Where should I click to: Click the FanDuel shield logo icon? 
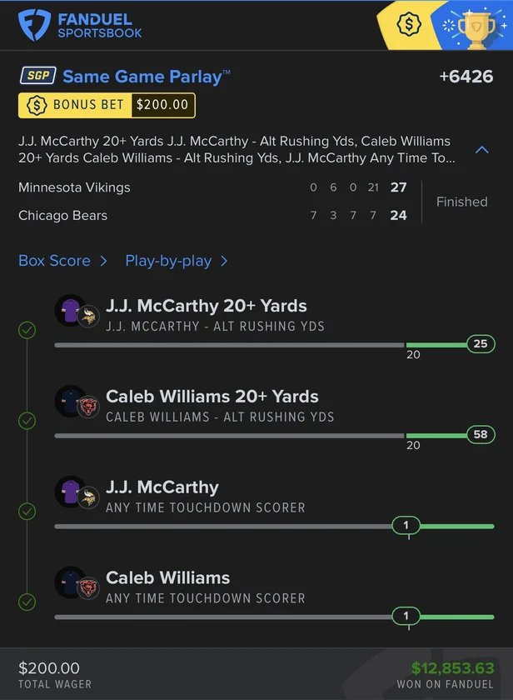[35, 24]
